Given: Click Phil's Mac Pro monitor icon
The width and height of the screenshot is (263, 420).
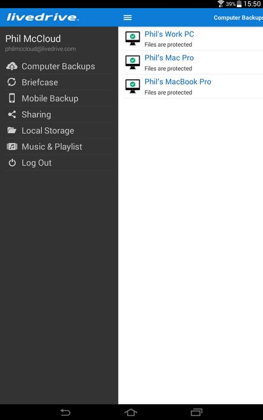Looking at the screenshot, I should coord(133,62).
